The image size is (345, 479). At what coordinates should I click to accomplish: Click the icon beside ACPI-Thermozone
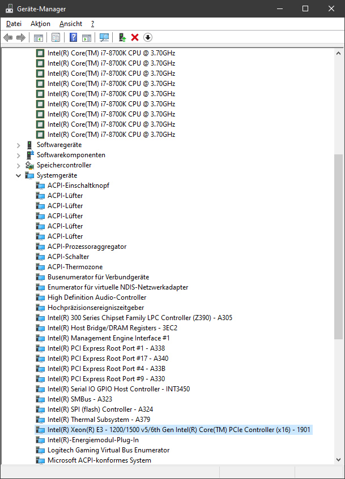click(x=40, y=267)
